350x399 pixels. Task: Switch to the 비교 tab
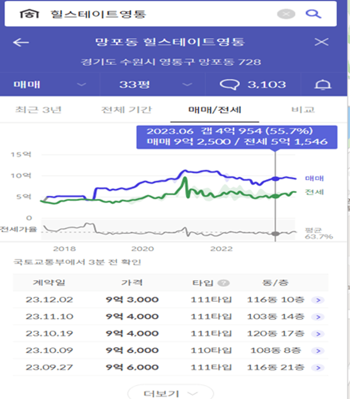[303, 110]
